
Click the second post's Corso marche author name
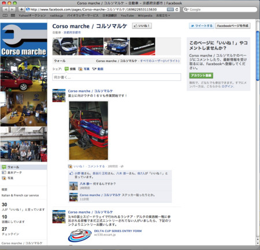[90, 212]
